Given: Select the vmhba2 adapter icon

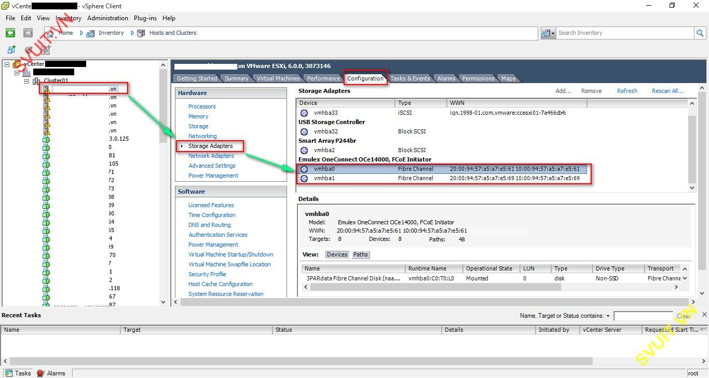Looking at the screenshot, I should 304,150.
